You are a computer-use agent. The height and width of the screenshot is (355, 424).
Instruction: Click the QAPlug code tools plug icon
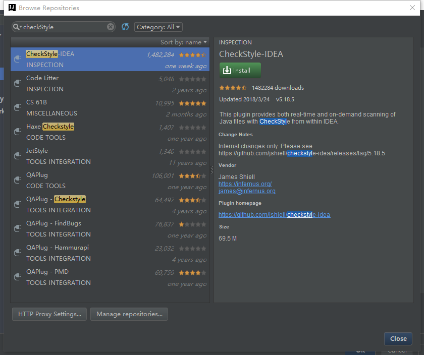[18, 180]
